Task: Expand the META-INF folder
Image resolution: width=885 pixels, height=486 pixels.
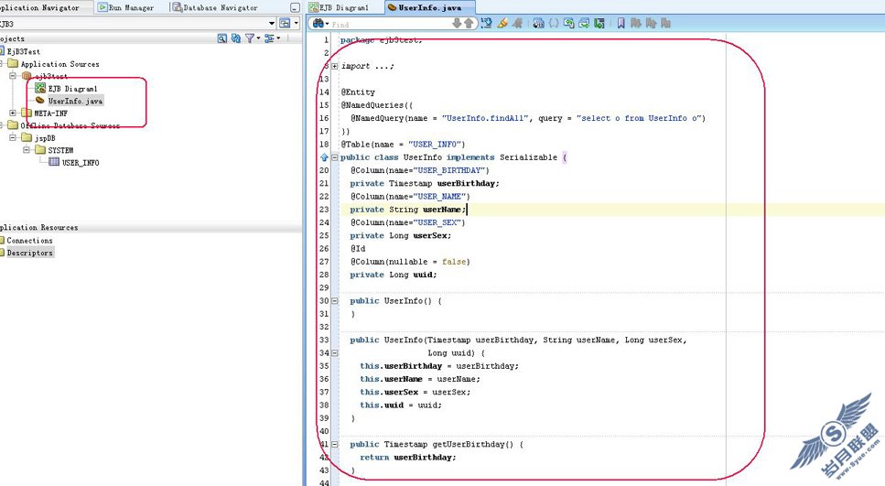Action: pos(13,113)
